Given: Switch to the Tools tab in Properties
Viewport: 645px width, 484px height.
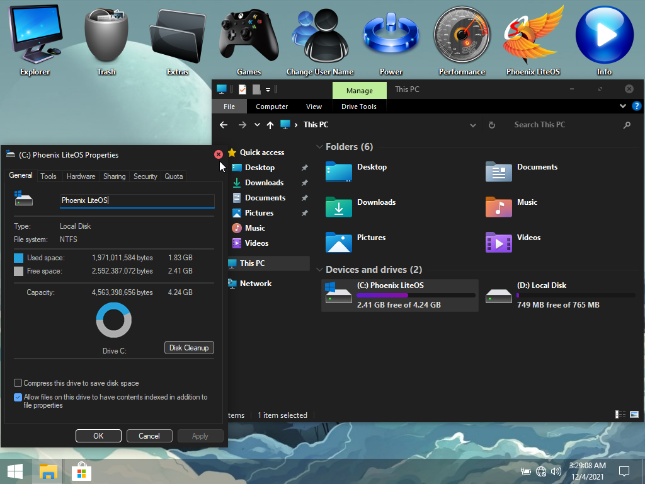Looking at the screenshot, I should pyautogui.click(x=48, y=176).
